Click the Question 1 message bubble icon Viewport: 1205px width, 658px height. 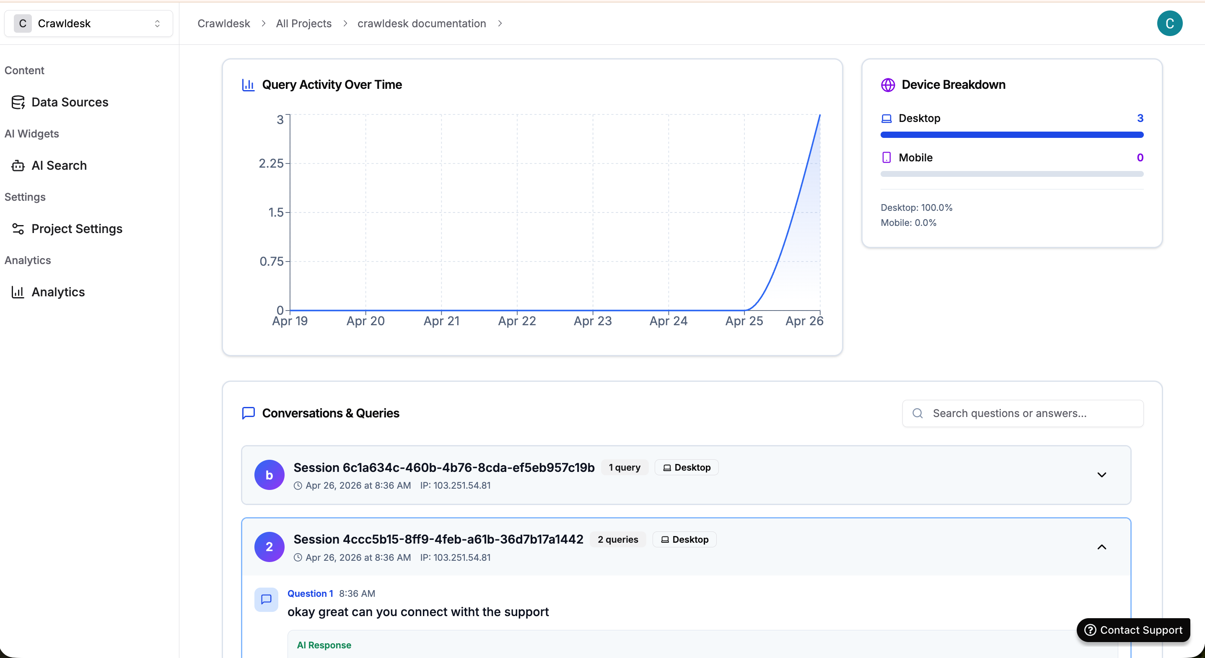click(x=266, y=600)
